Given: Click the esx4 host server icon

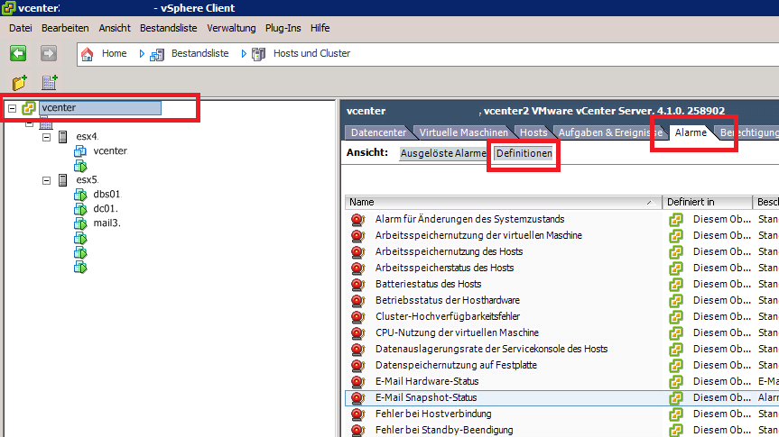Looking at the screenshot, I should point(63,137).
